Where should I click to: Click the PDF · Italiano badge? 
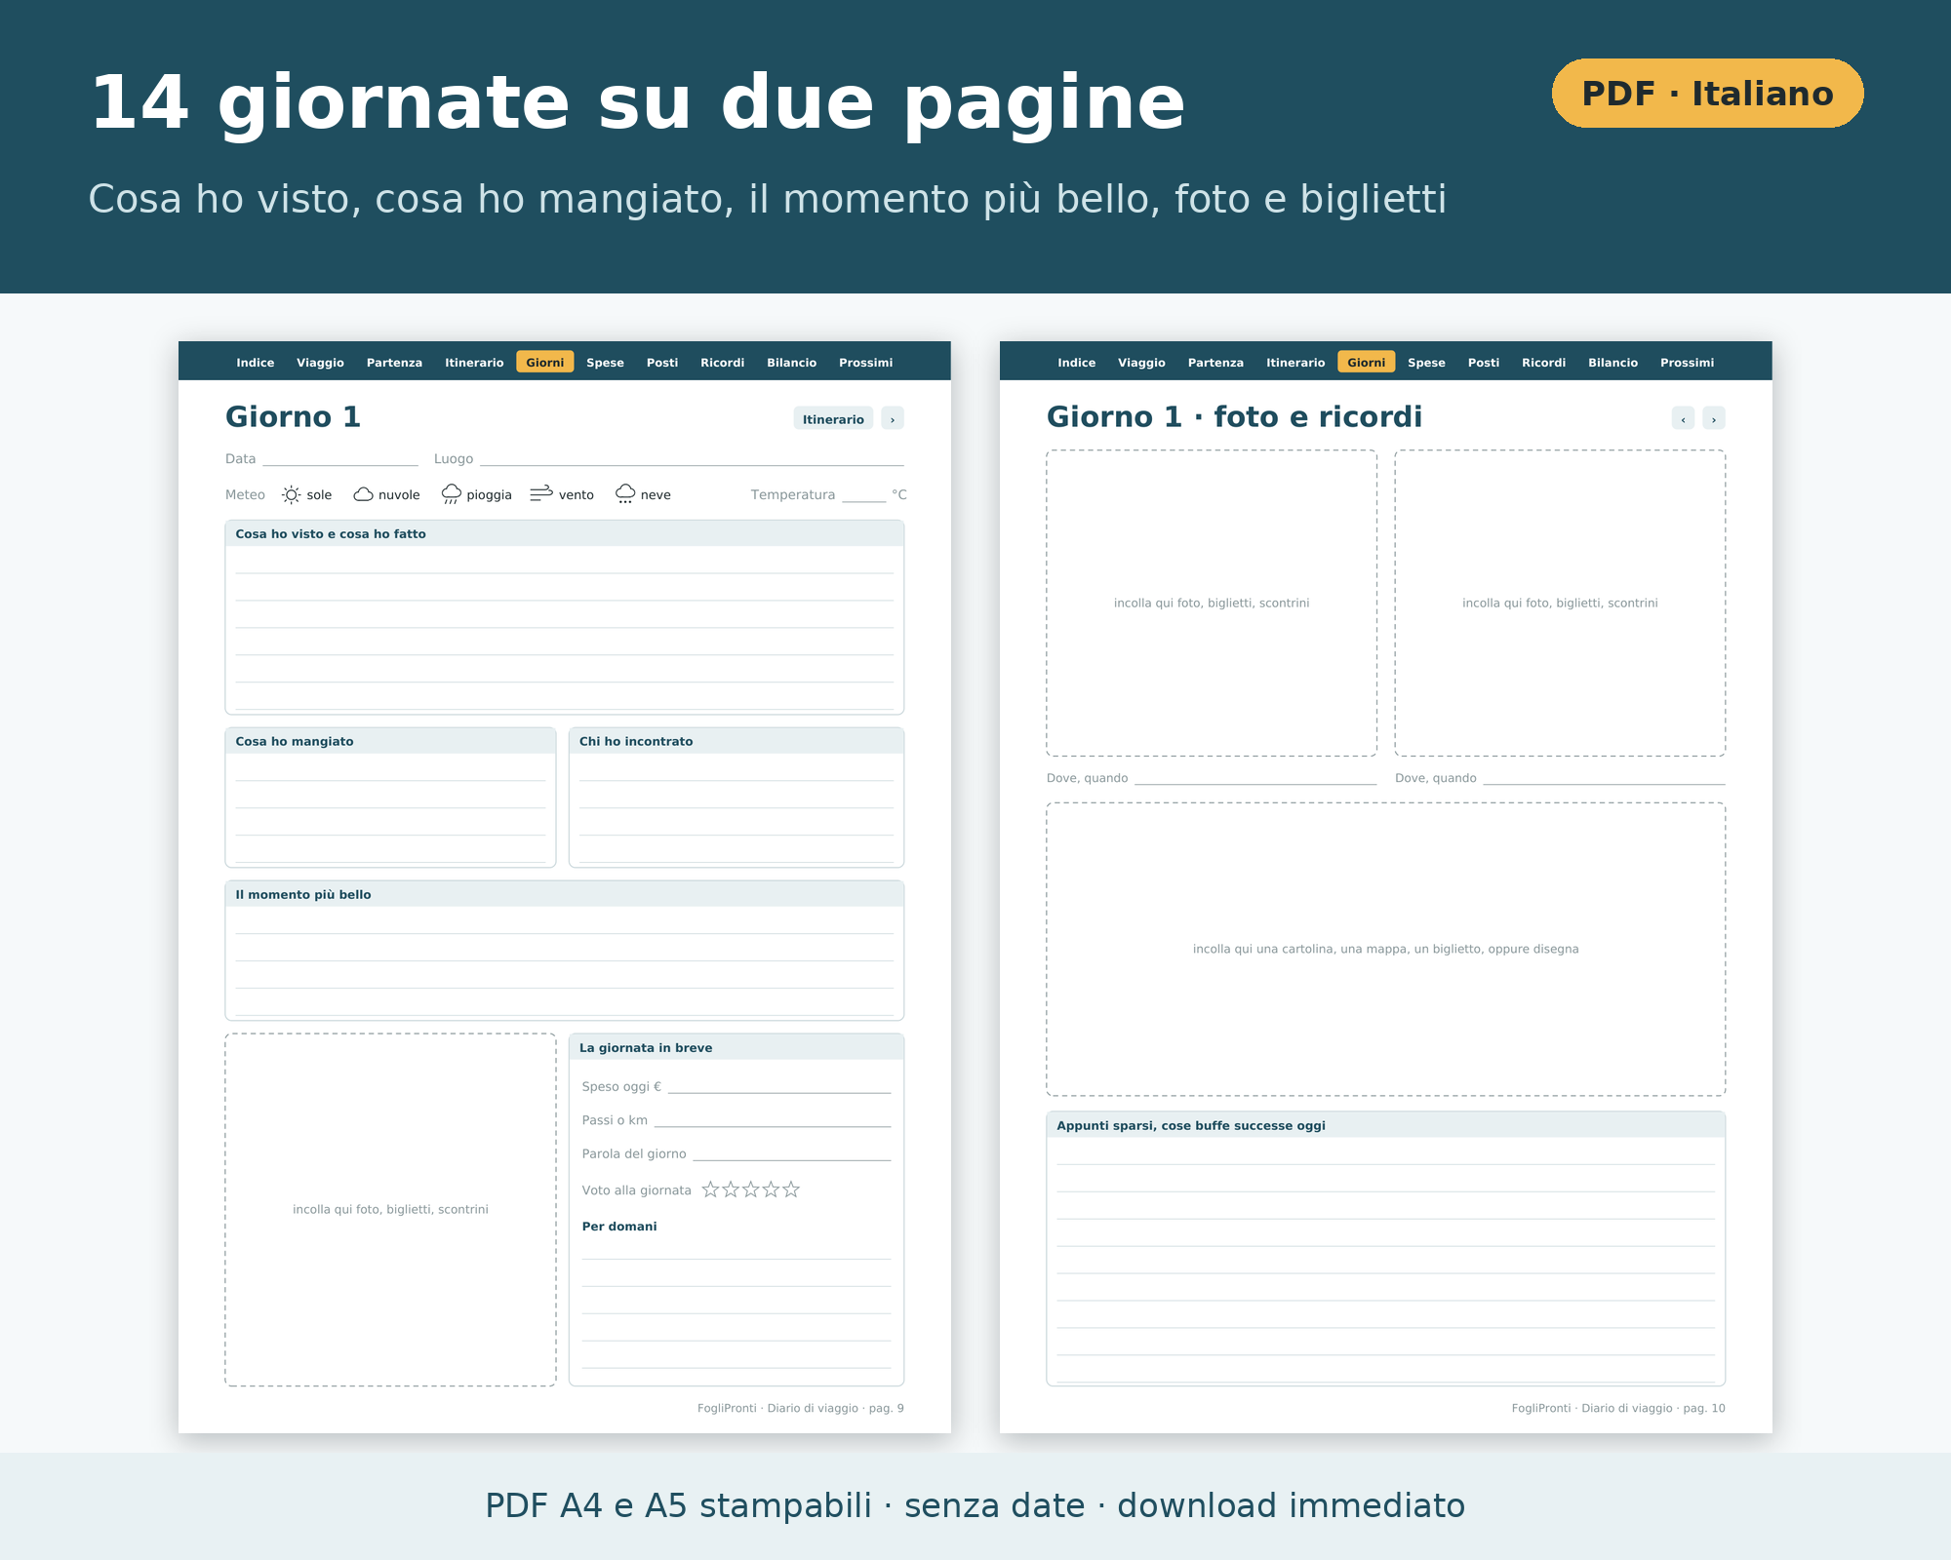[x=1707, y=94]
